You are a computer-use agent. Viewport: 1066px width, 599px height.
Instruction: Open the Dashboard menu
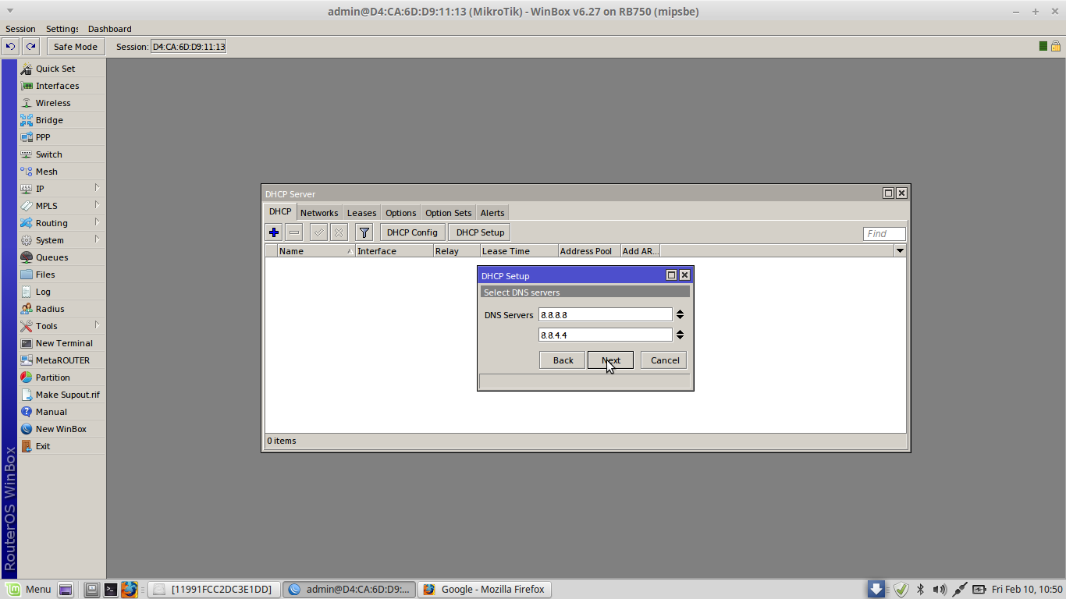[x=109, y=29]
